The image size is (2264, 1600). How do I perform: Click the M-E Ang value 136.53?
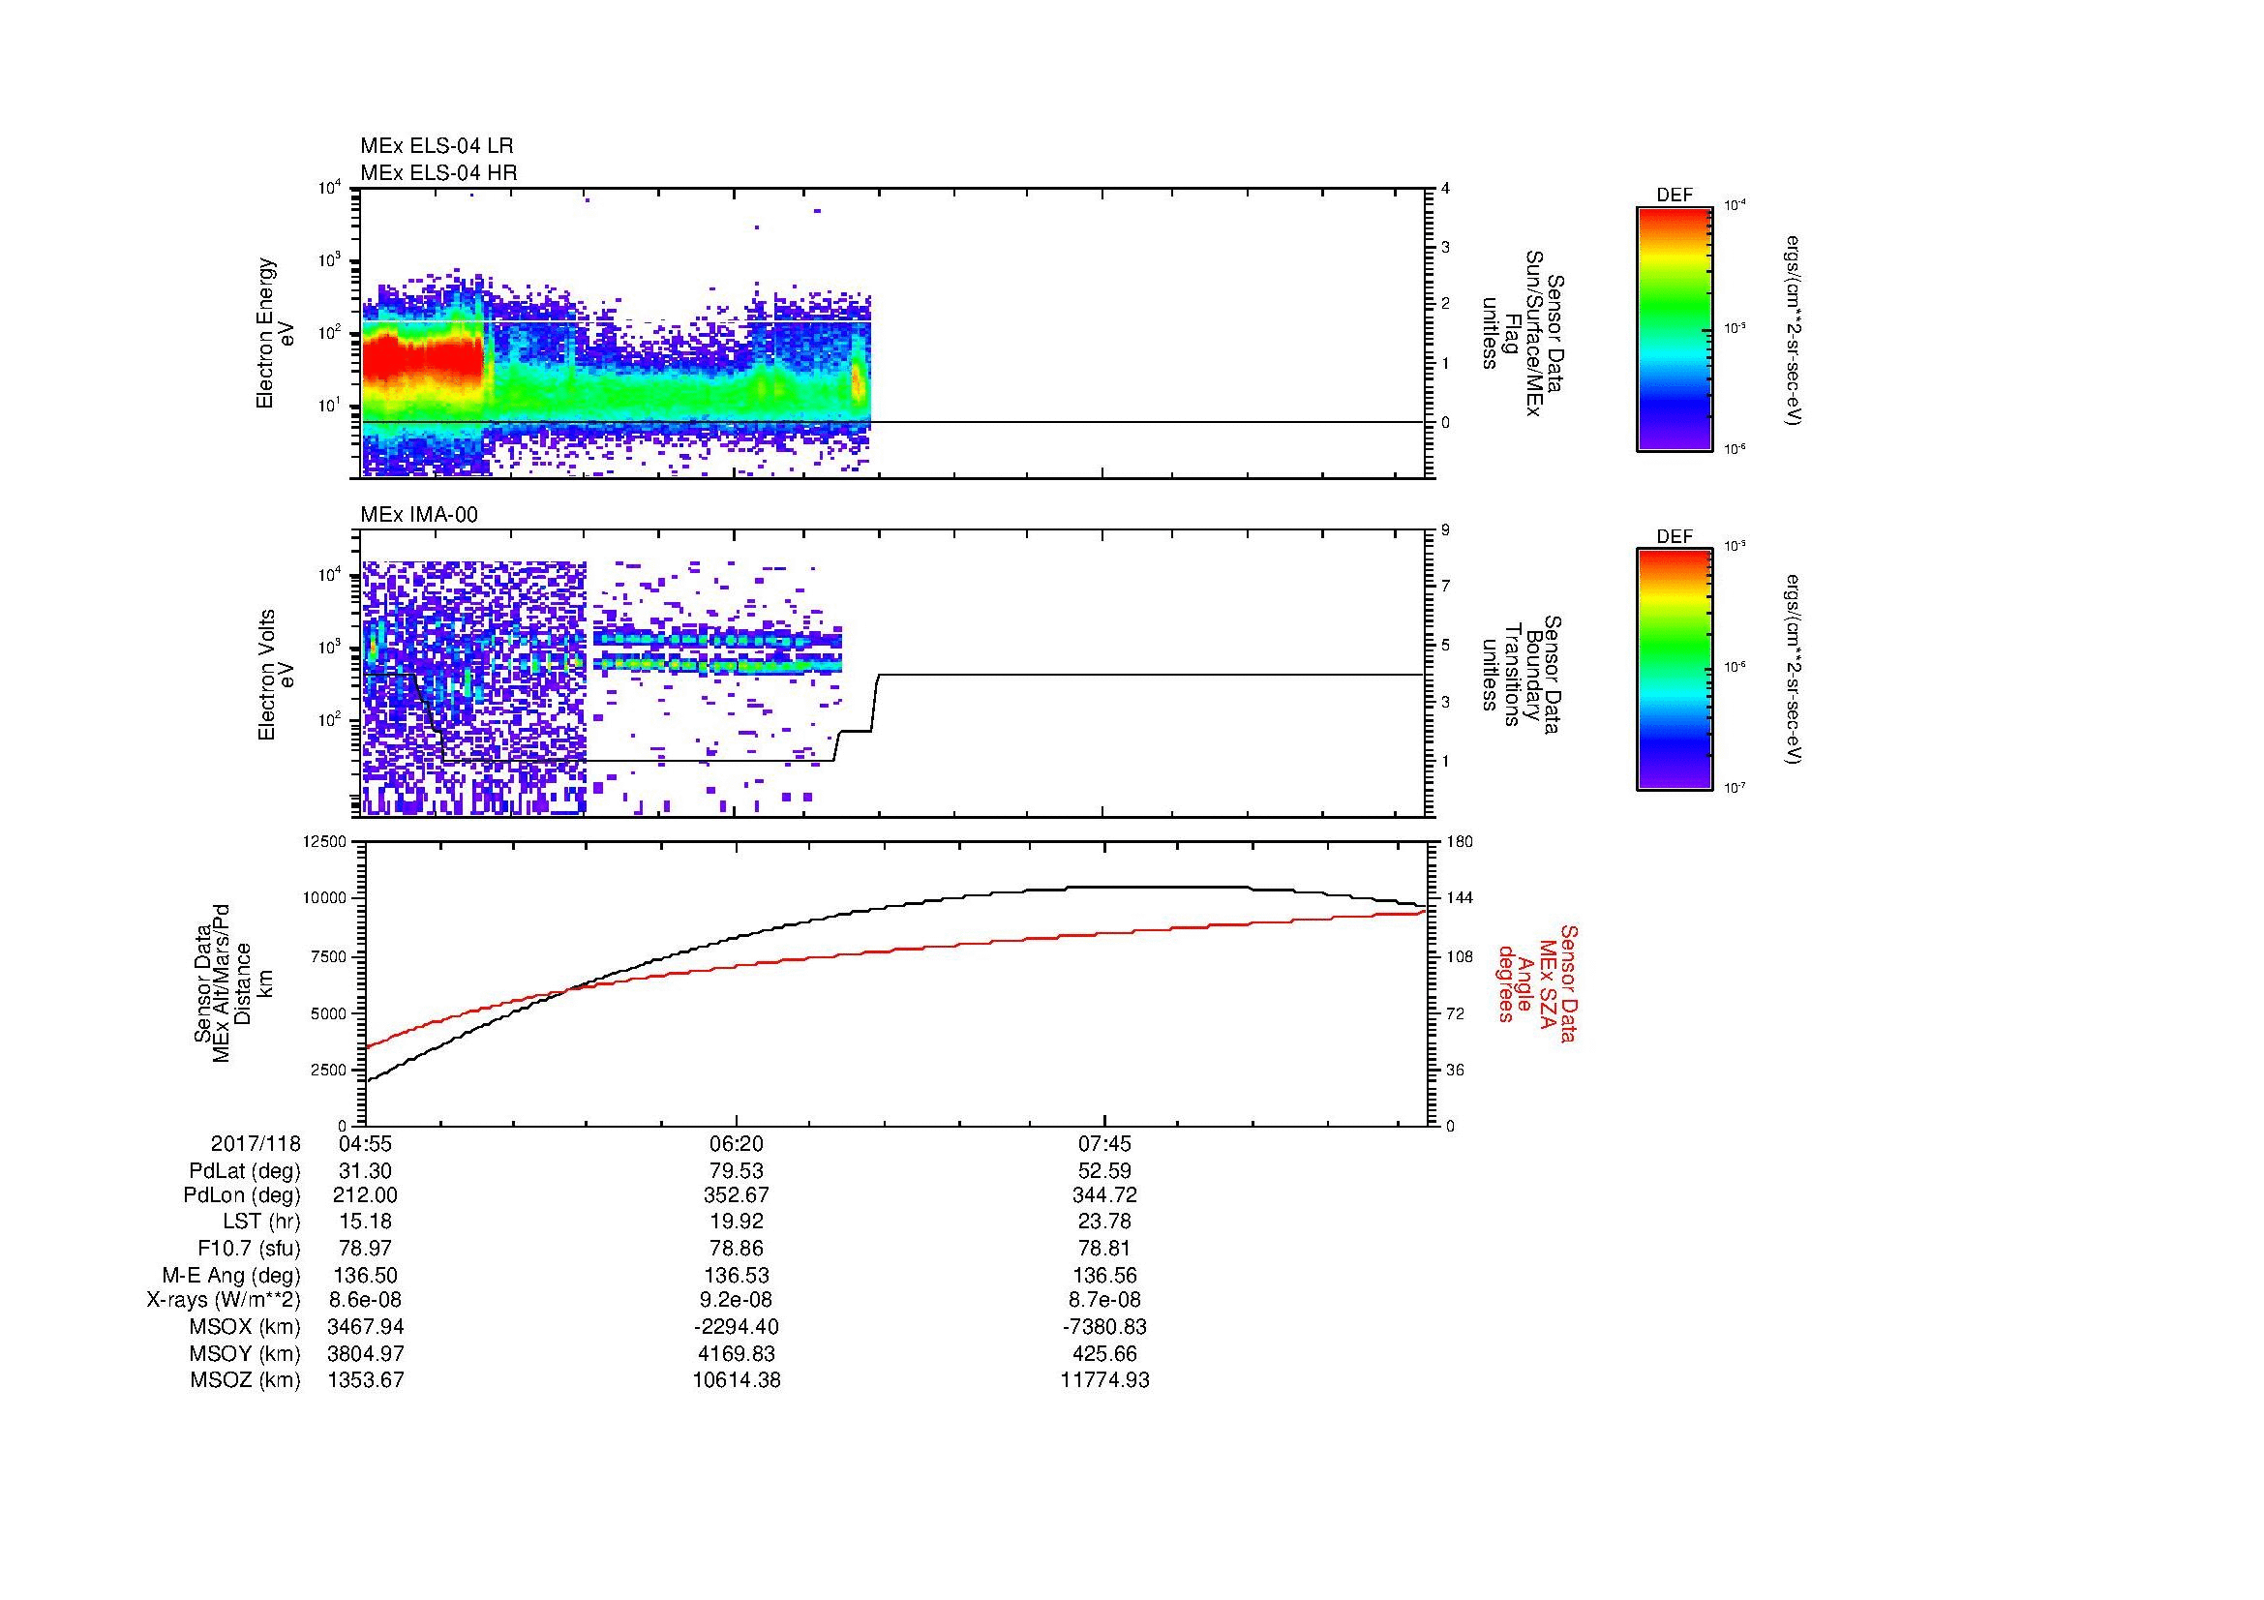pos(736,1275)
